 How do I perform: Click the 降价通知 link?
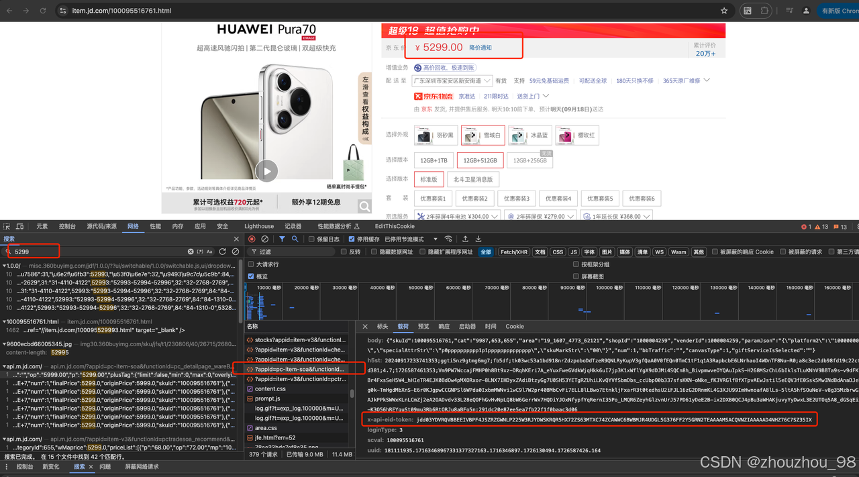pyautogui.click(x=481, y=48)
